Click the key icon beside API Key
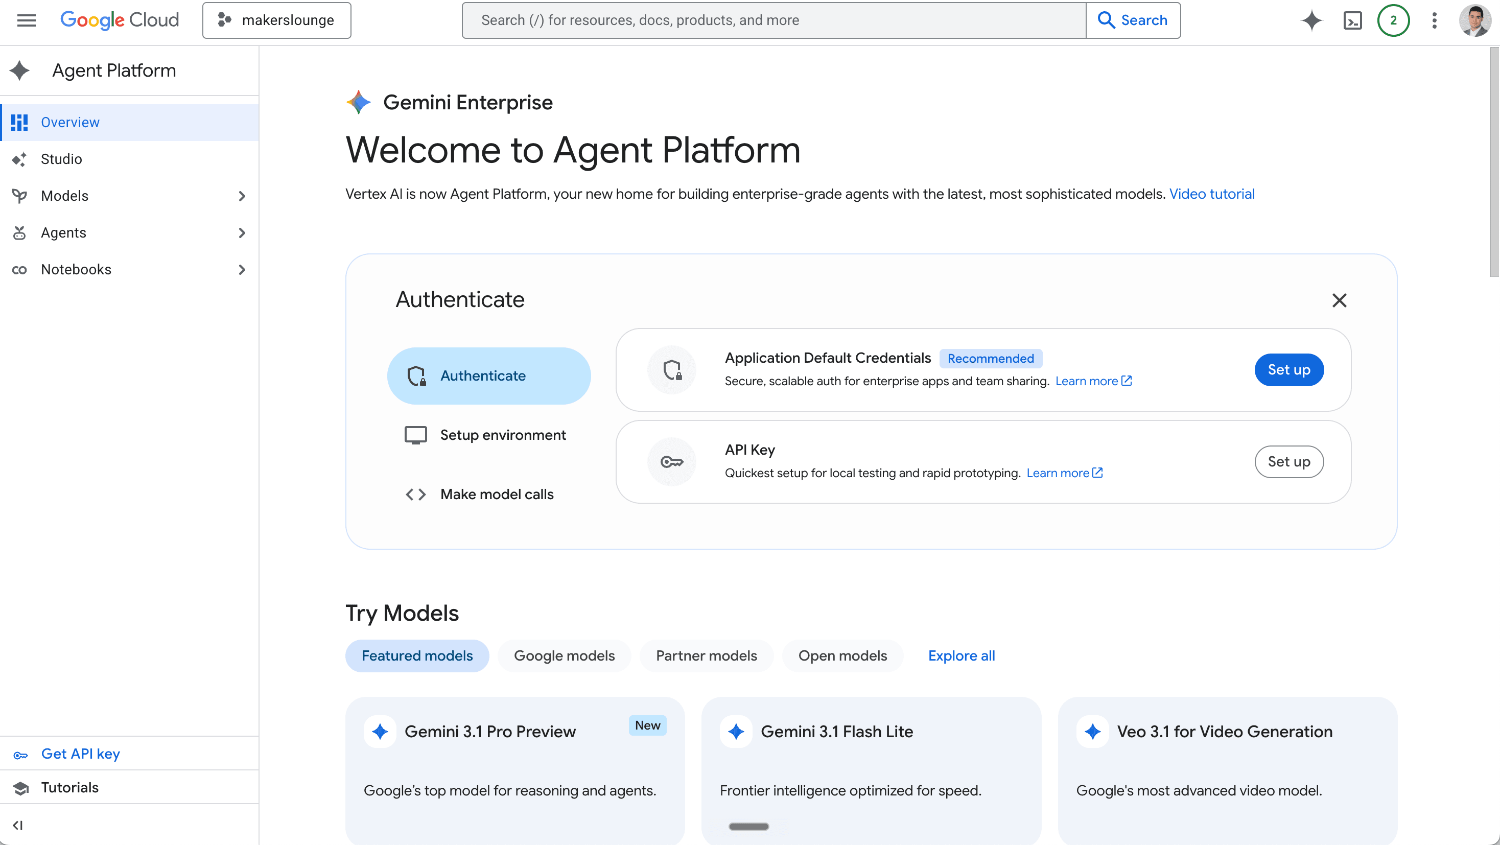This screenshot has height=845, width=1500. 672,462
